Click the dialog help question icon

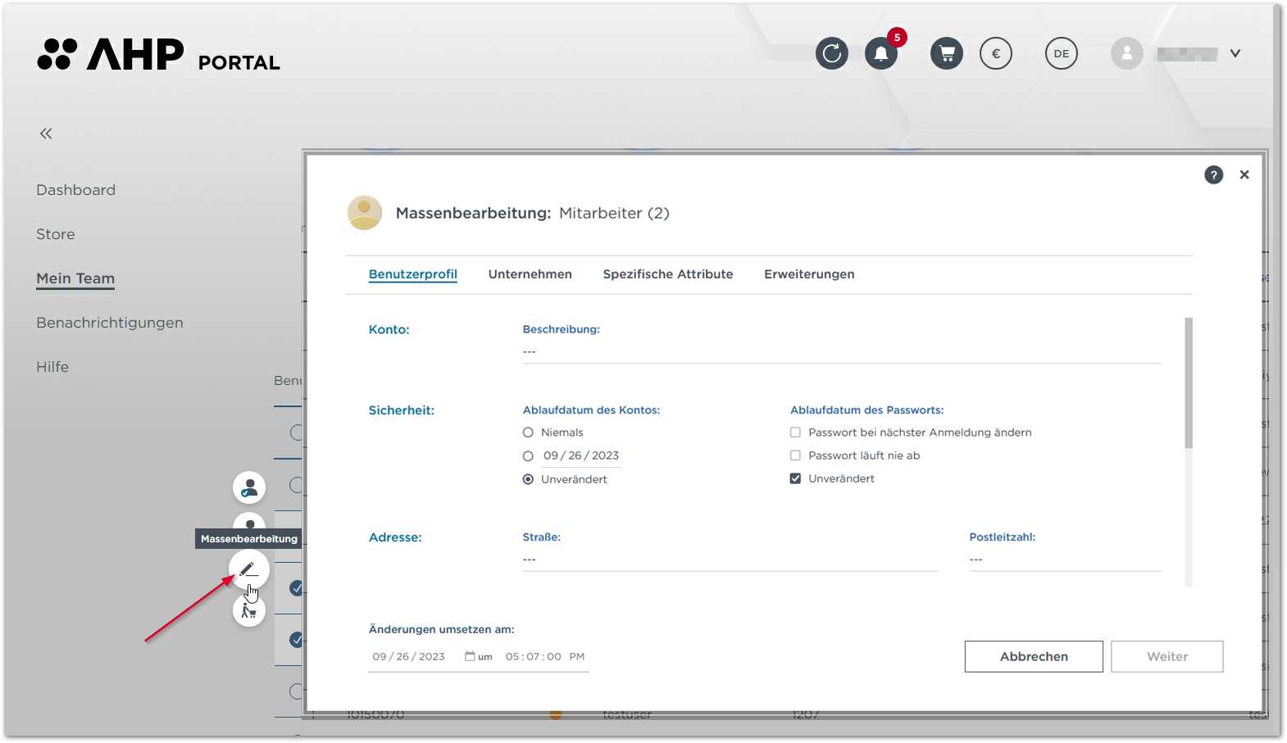1214,174
